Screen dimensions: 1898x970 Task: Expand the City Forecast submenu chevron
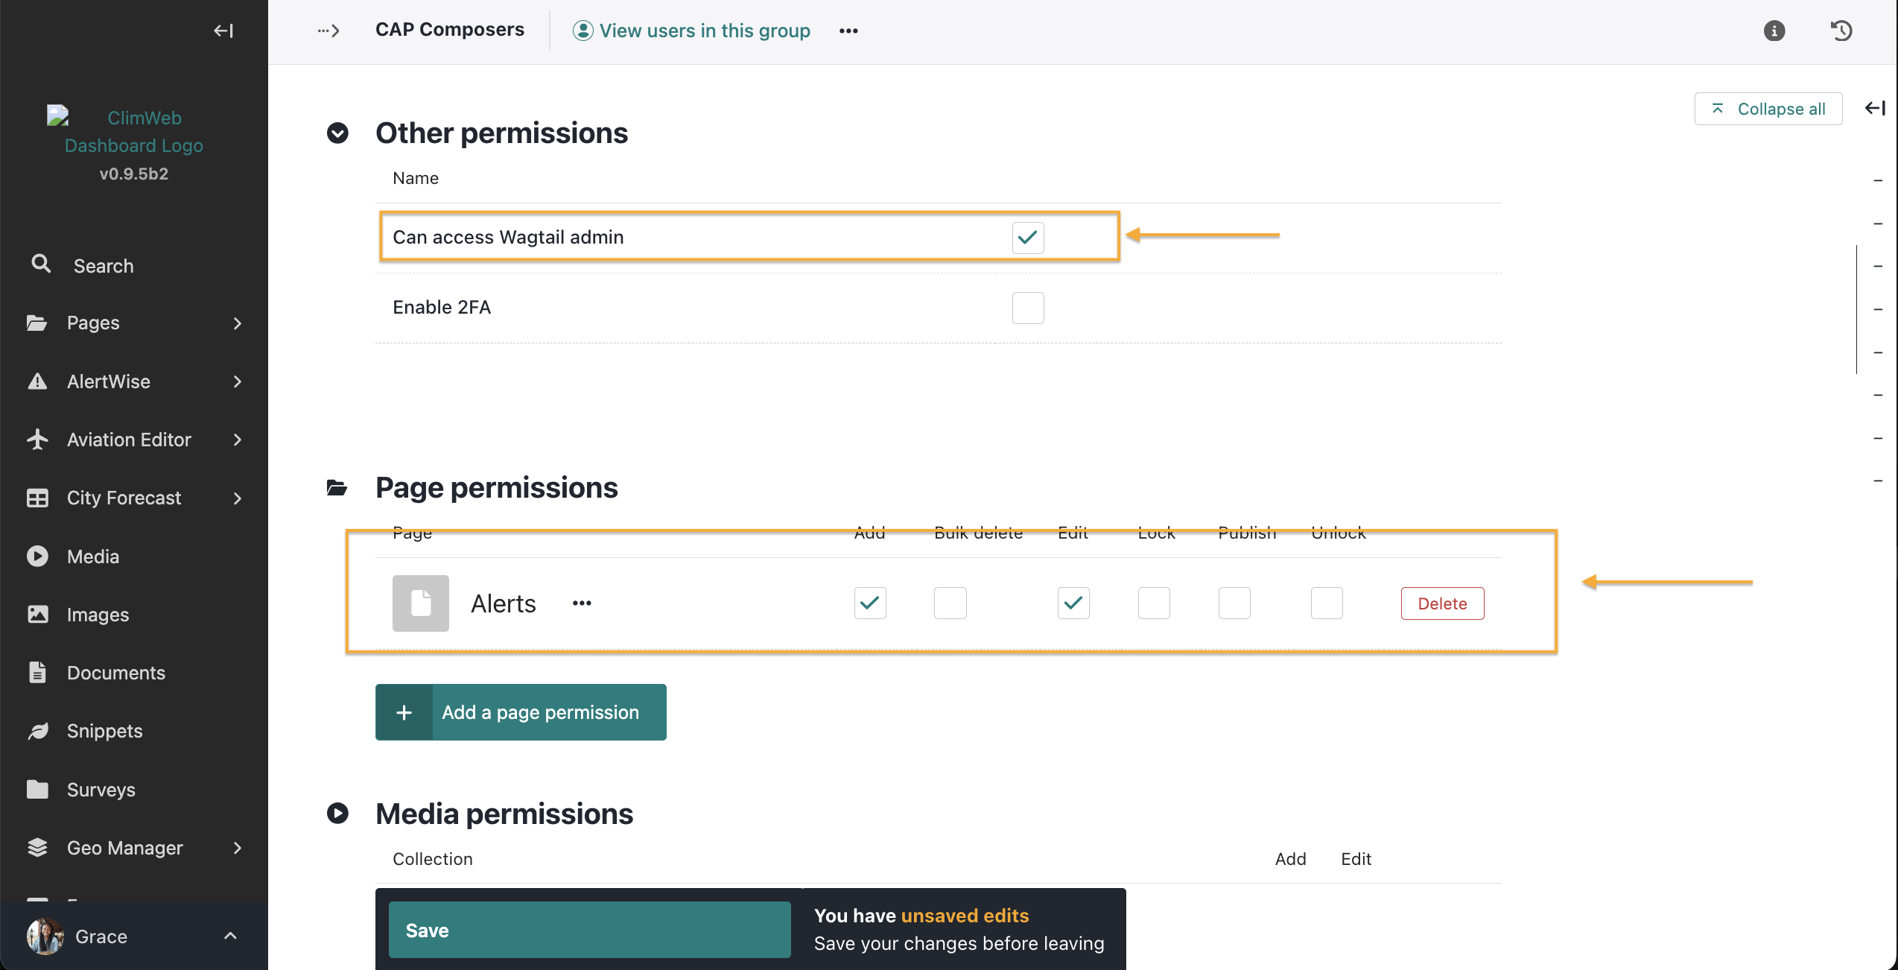(238, 498)
